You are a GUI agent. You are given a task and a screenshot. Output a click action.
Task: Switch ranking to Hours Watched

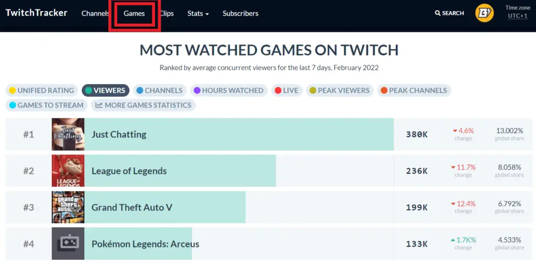229,91
